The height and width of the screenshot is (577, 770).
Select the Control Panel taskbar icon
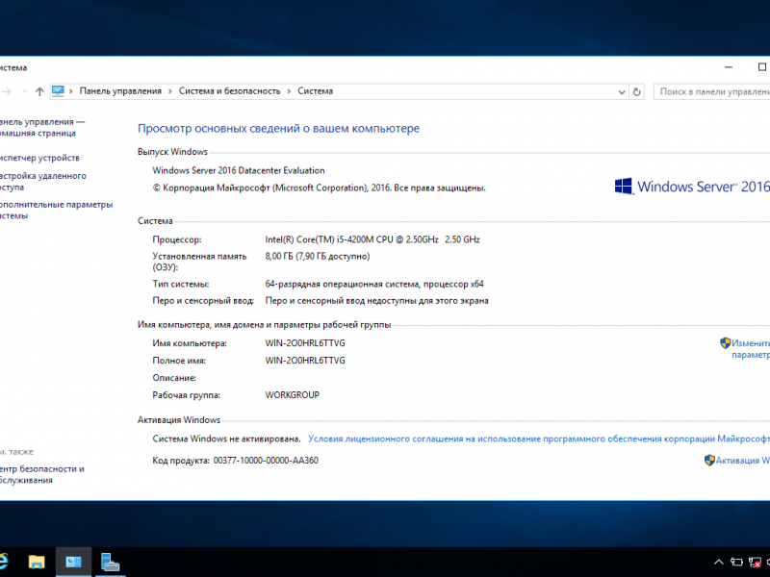pos(73,562)
